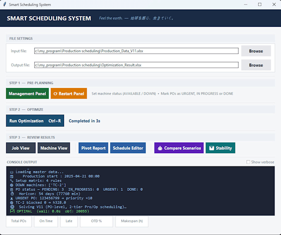The image size is (281, 235).
Task: Click 'URGENT PO: 123456799' console line
Action: [x=54, y=198]
